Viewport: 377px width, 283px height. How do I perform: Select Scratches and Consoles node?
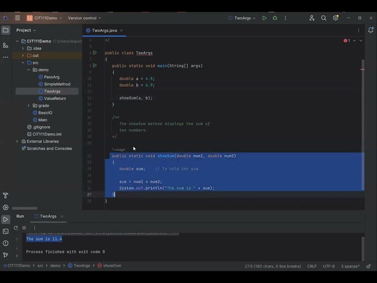47,149
